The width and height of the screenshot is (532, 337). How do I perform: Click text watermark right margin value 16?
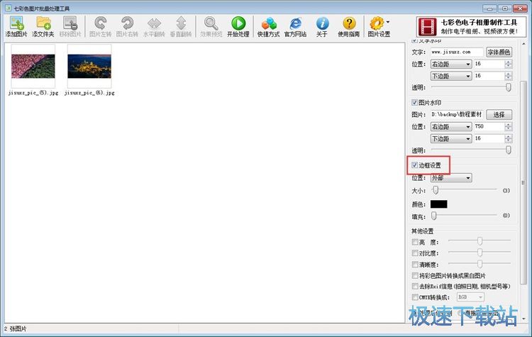point(489,64)
